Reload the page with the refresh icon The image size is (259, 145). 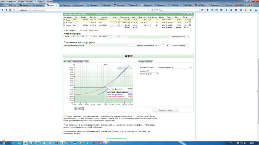pos(152,10)
